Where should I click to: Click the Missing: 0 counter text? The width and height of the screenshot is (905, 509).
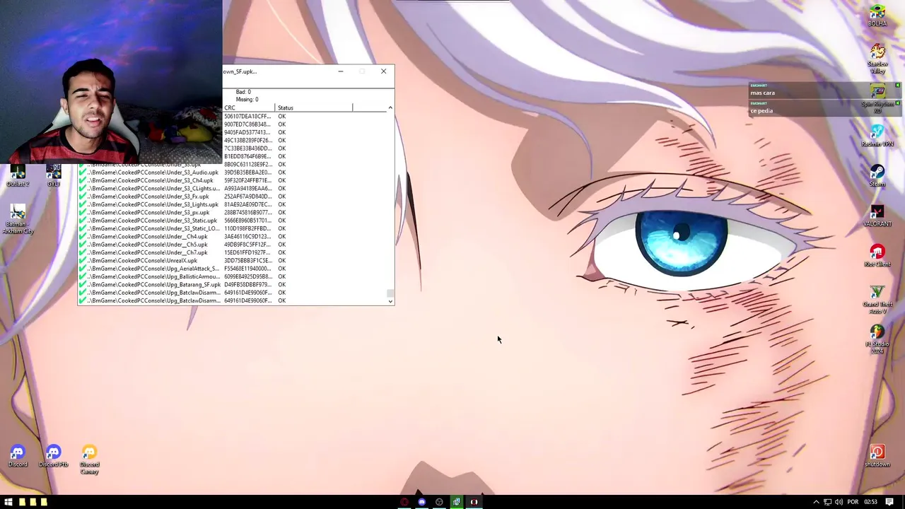pos(247,100)
